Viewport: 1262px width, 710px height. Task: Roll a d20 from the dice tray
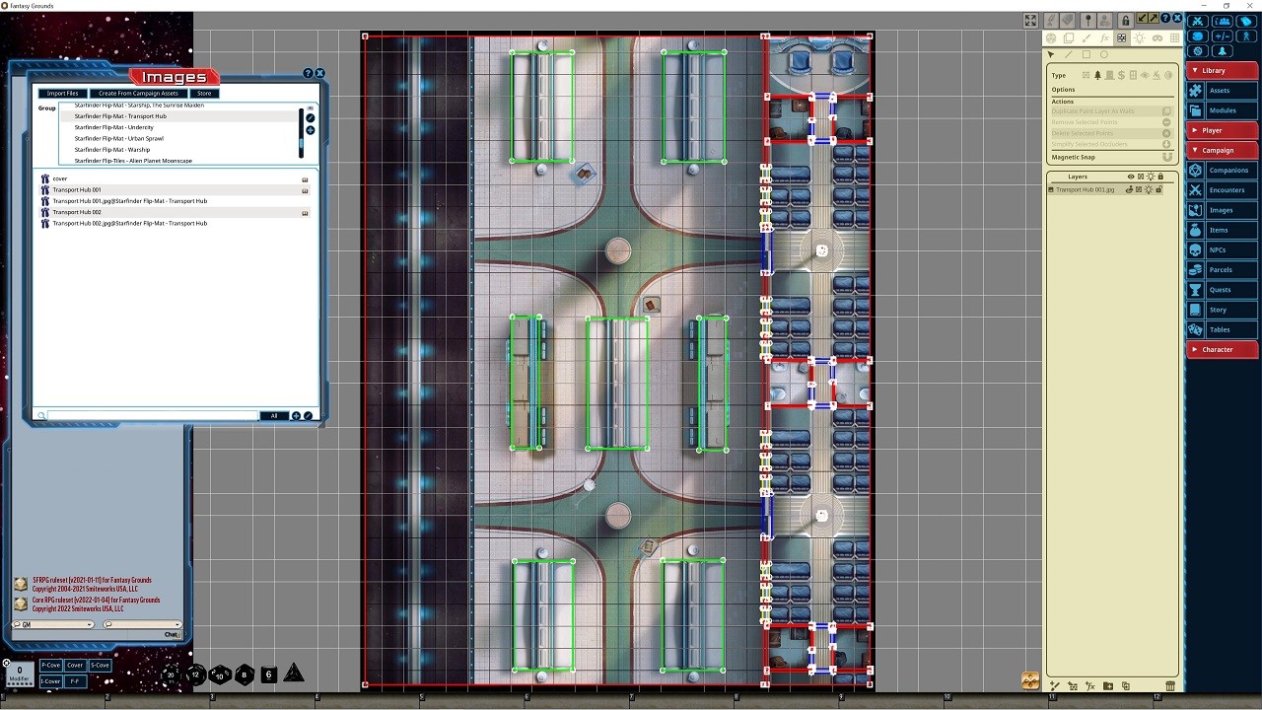[x=170, y=674]
